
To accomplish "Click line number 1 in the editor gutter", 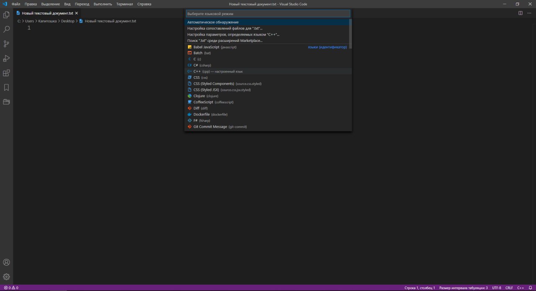I will coord(29,28).
